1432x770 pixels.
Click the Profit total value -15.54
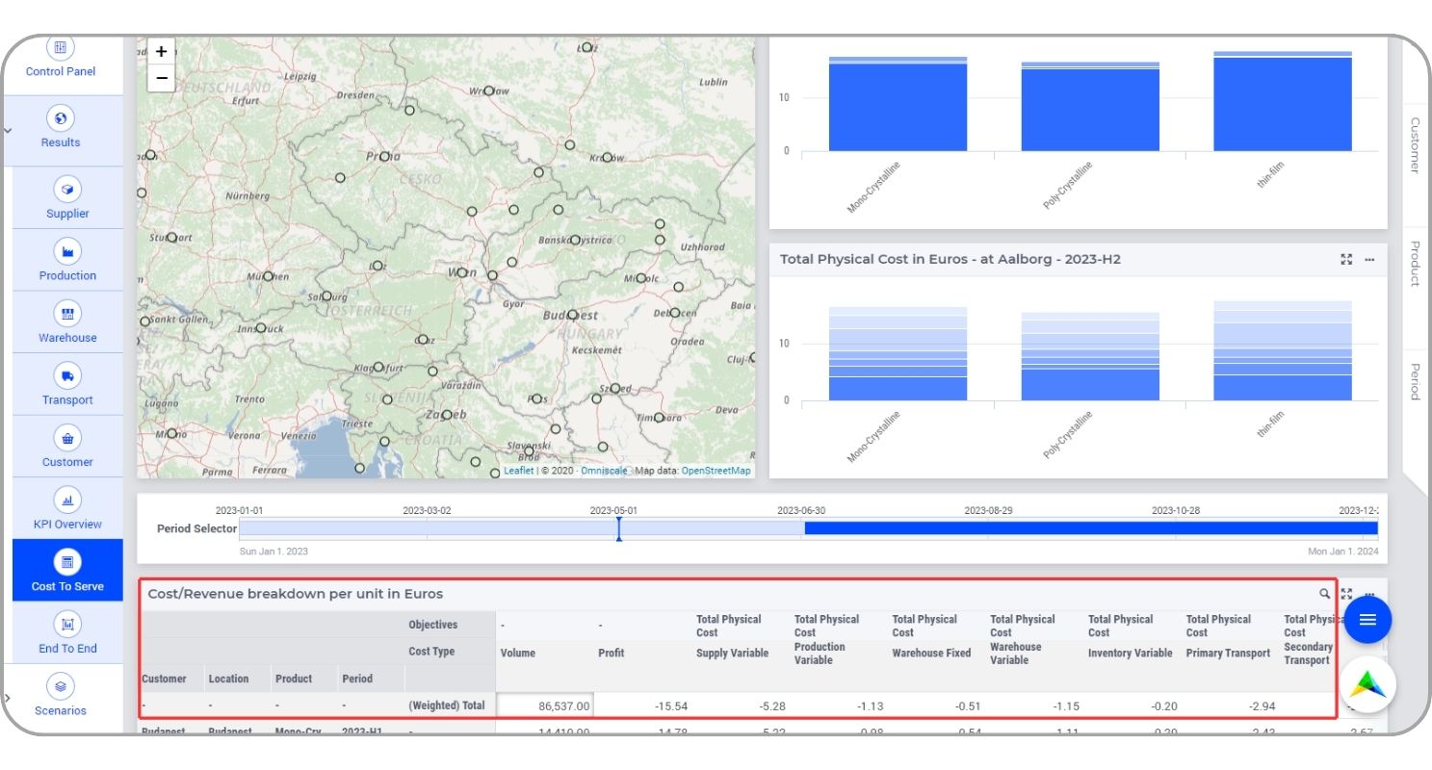[671, 706]
